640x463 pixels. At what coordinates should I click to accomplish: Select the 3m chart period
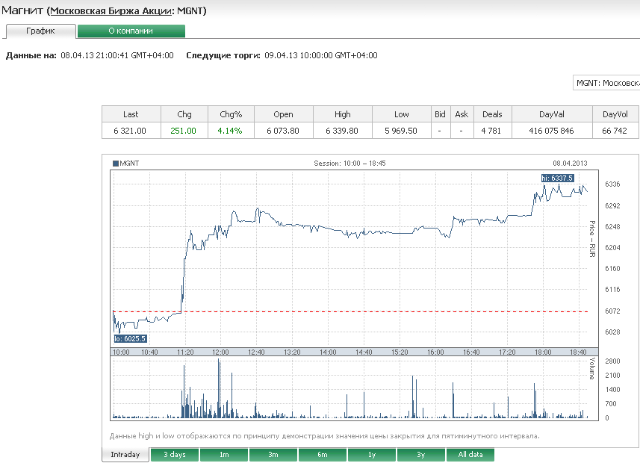pyautogui.click(x=273, y=455)
